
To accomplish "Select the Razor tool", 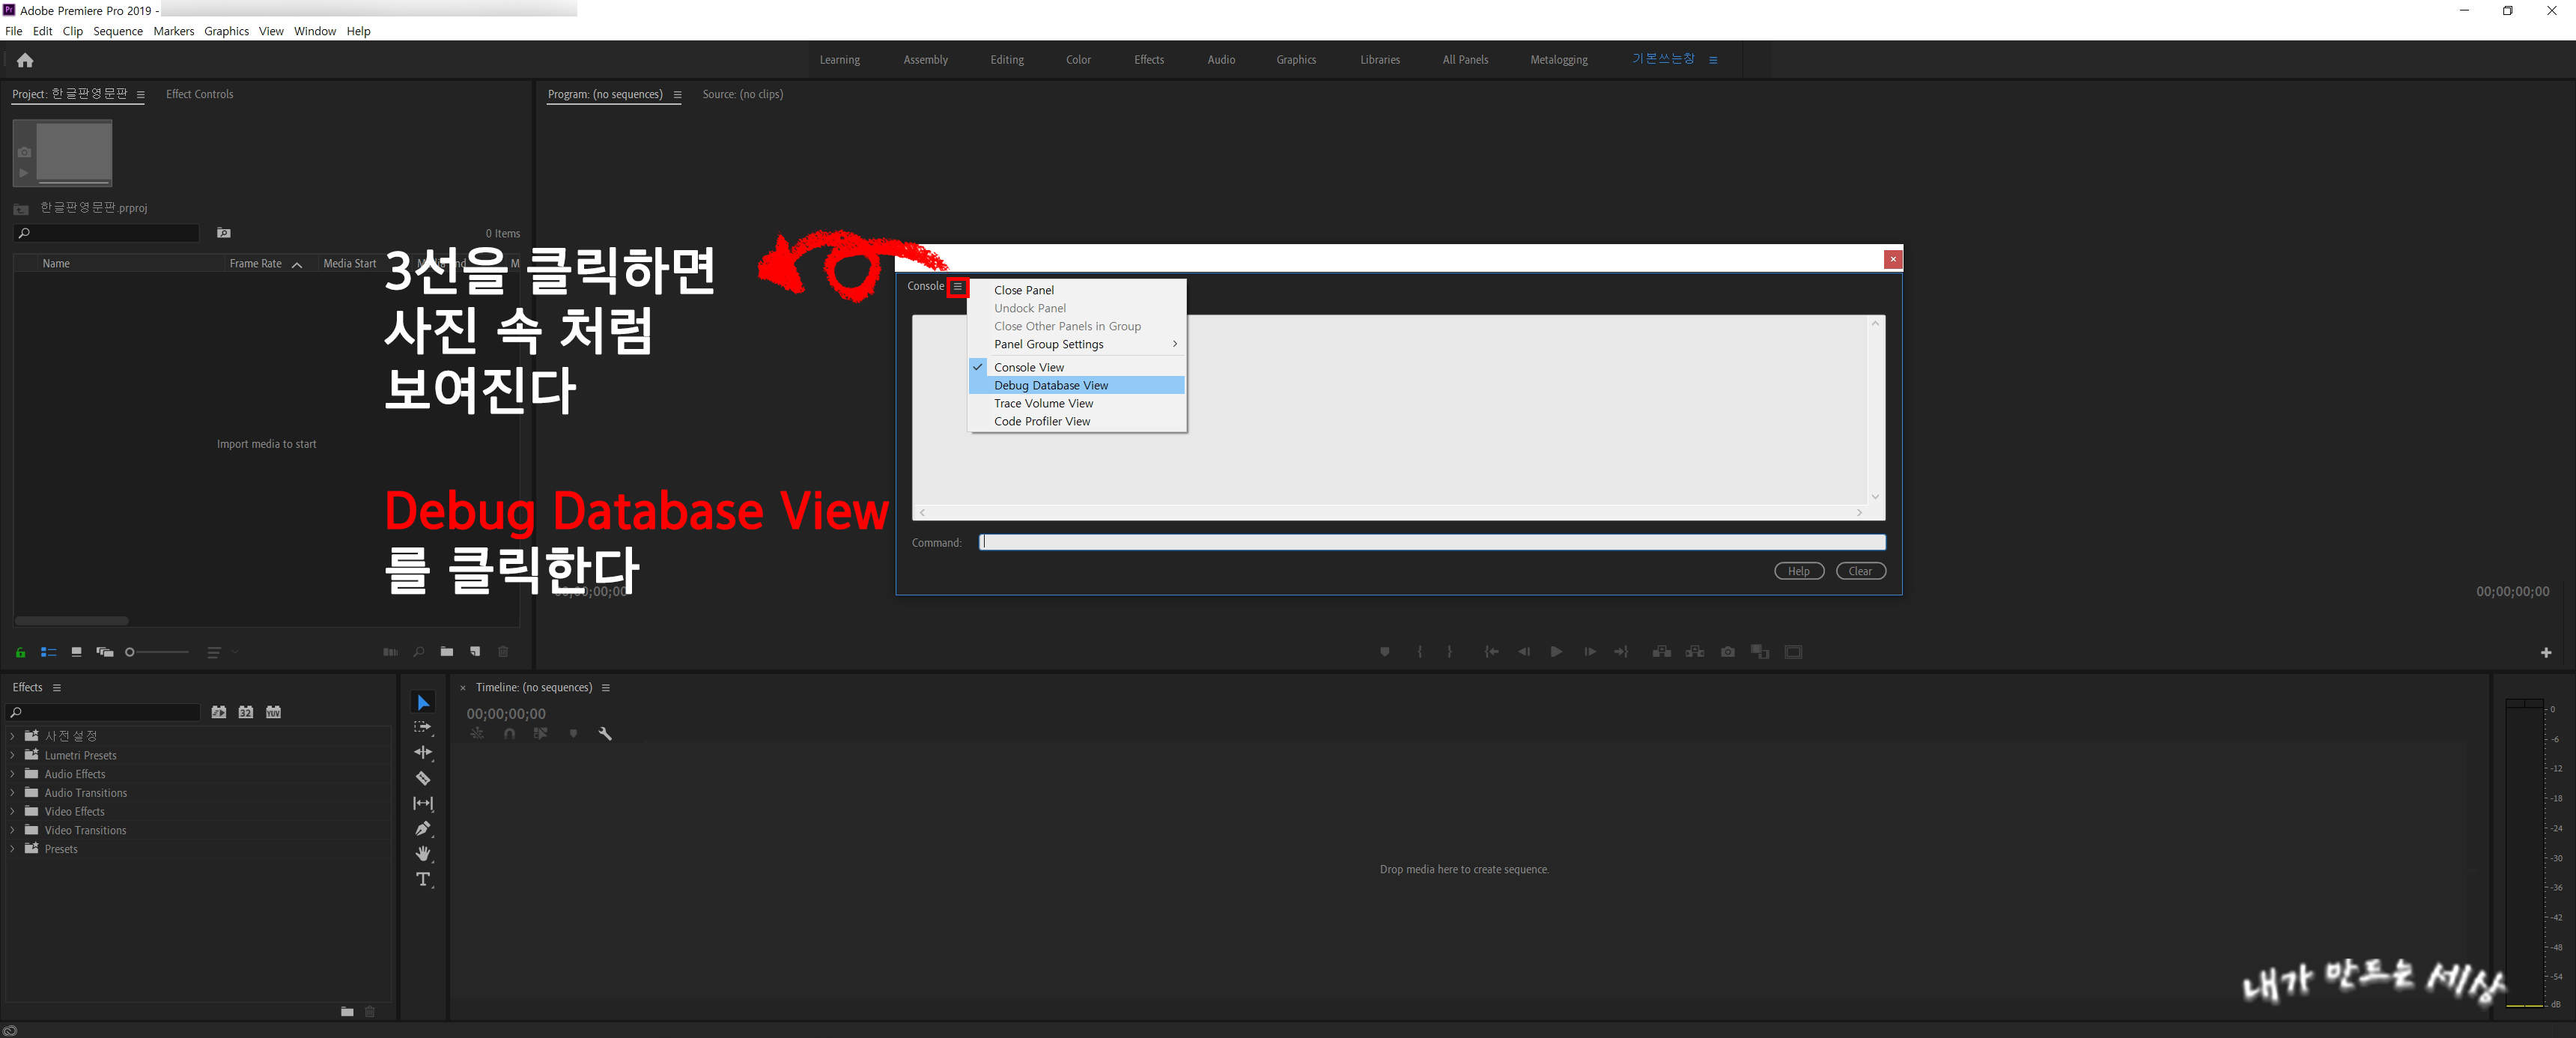I will [x=423, y=778].
